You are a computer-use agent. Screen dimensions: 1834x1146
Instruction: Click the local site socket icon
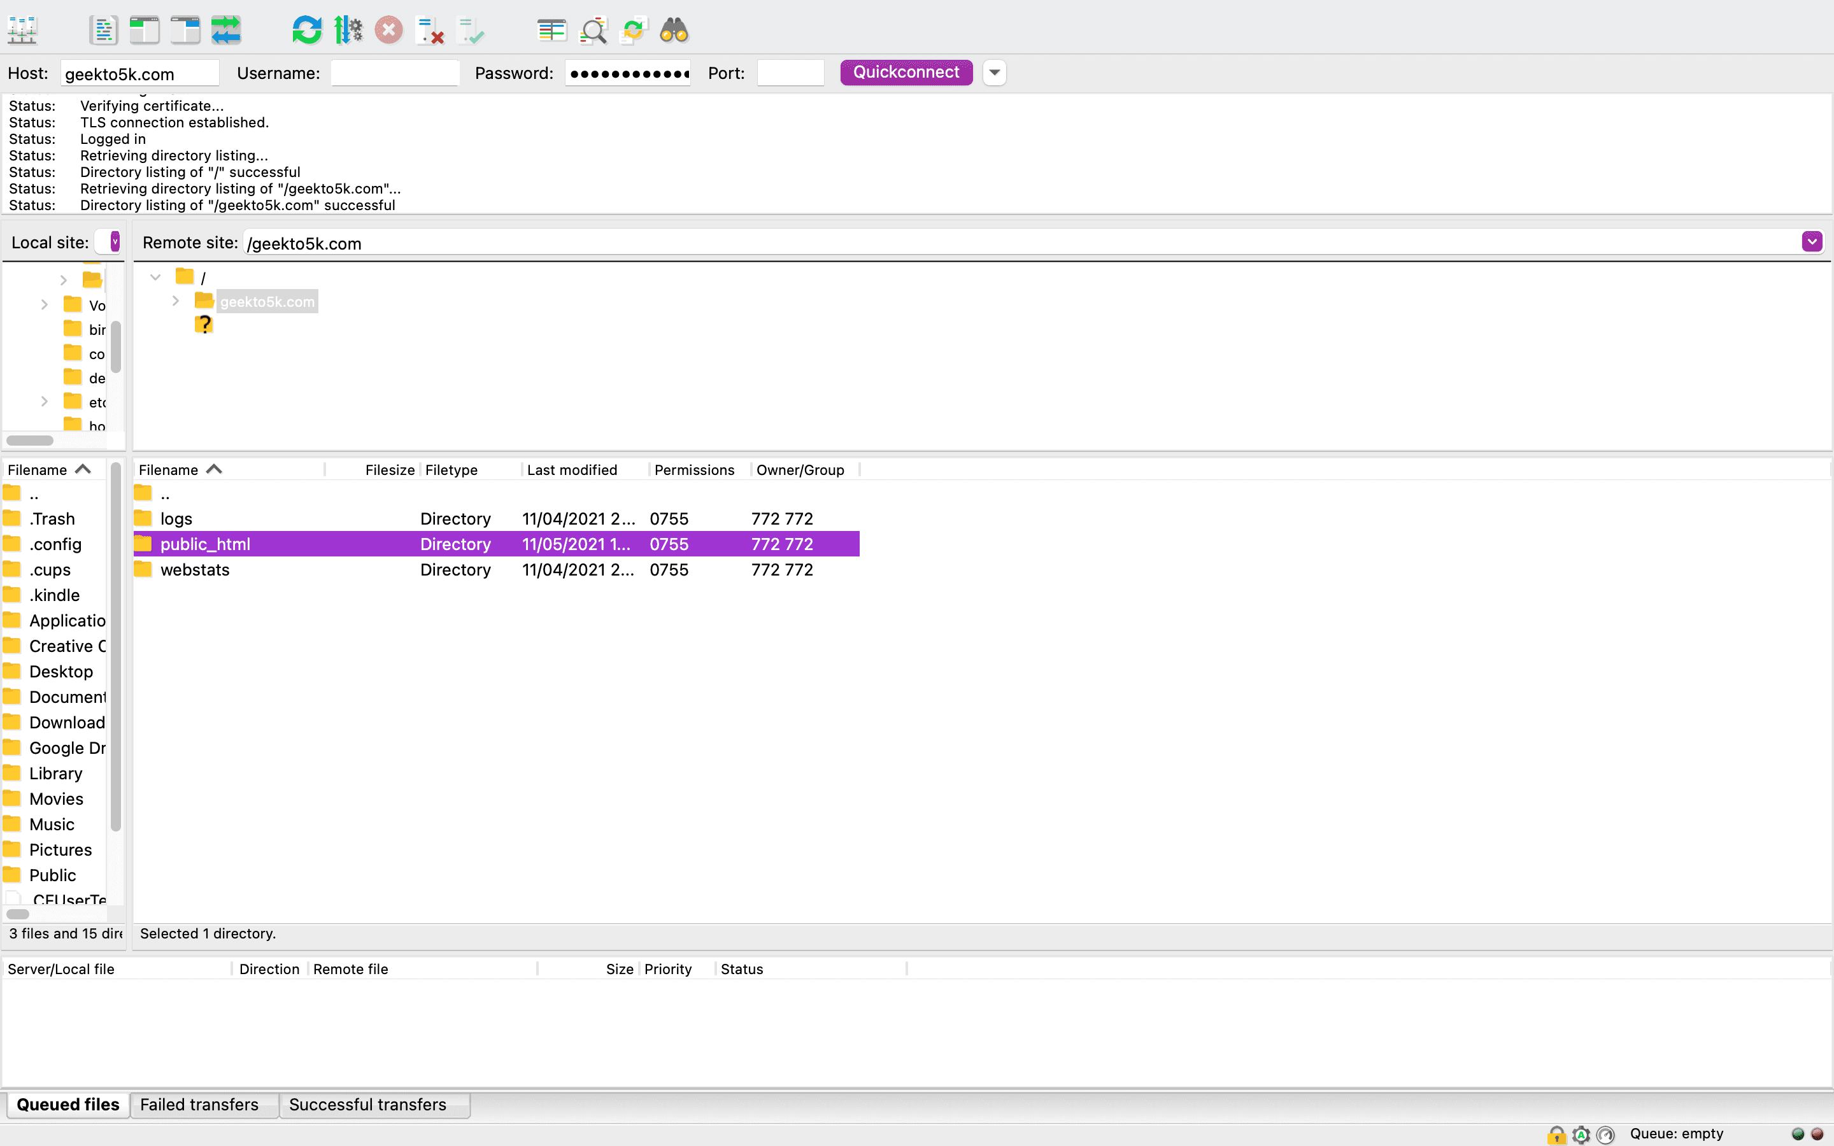[113, 241]
